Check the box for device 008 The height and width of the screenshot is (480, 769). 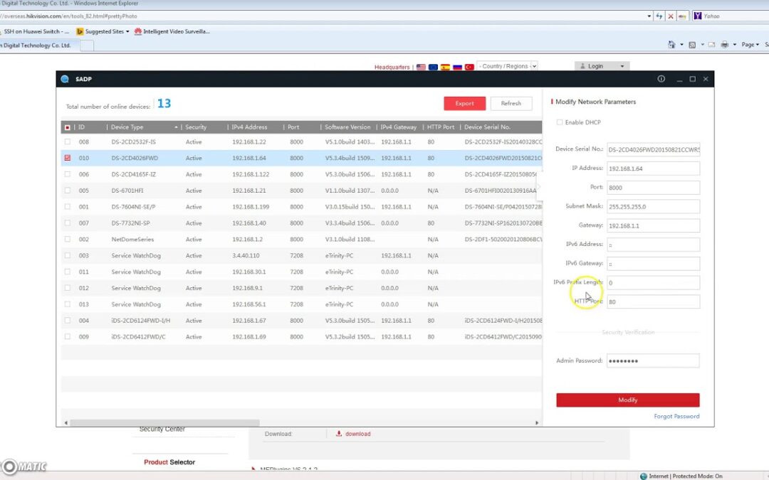[68, 142]
